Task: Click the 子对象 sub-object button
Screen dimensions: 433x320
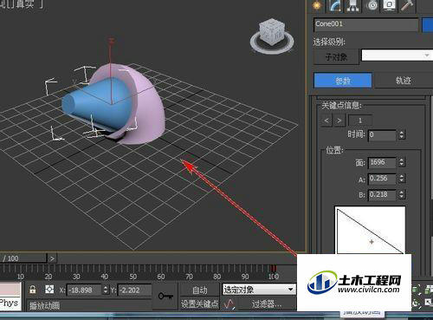Action: [336, 56]
